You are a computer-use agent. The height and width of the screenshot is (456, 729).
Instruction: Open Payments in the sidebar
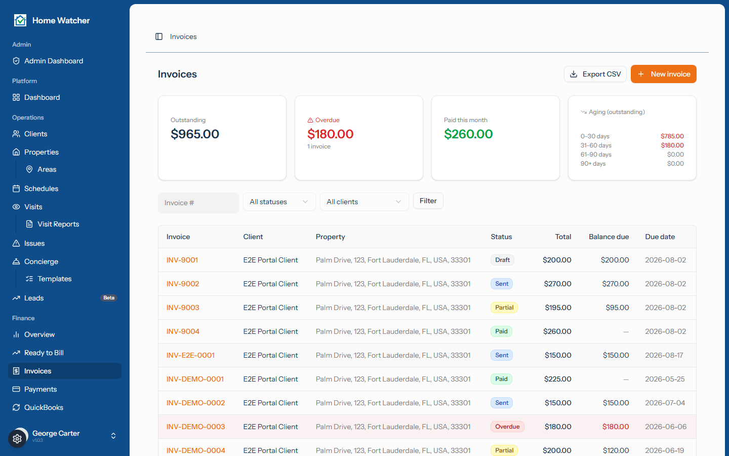point(65,389)
